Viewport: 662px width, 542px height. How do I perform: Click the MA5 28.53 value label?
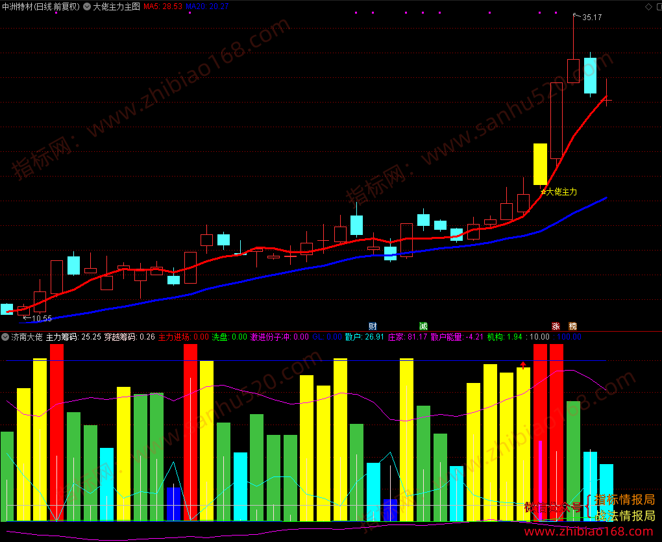[x=163, y=6]
